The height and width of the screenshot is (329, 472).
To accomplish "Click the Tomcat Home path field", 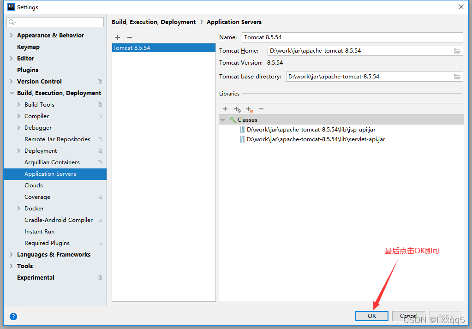I will (365, 51).
